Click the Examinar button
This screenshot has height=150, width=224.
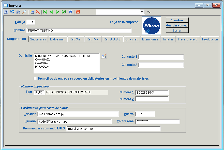pyautogui.click(x=177, y=20)
